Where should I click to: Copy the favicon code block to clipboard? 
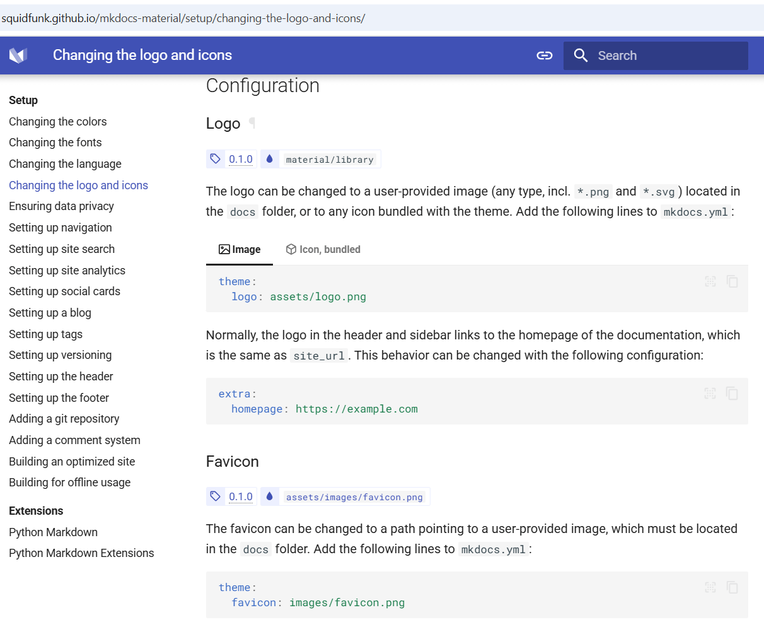tap(732, 587)
